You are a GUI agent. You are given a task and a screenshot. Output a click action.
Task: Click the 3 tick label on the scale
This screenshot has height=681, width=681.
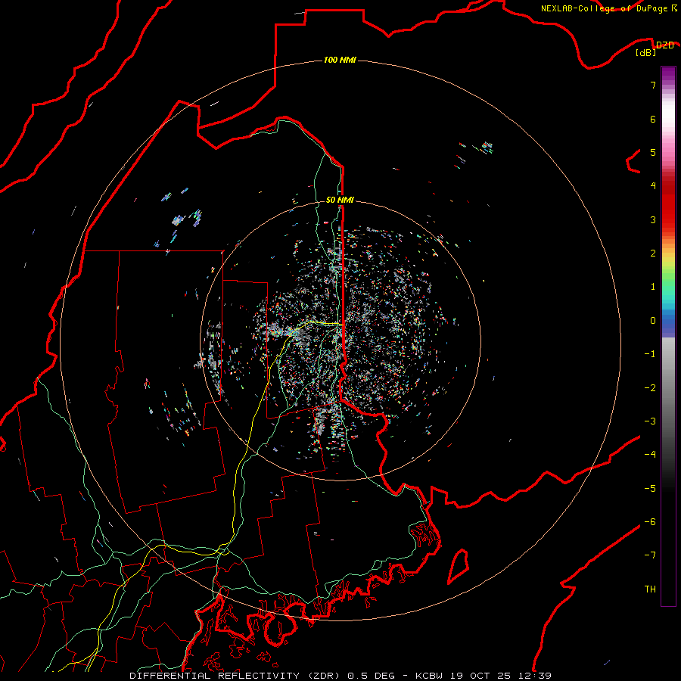pos(653,219)
